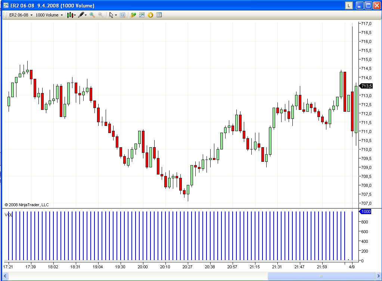Screen dimensions: 382x281
Task: Click the greyed zoom out magnifier icon
Action: 100,15
